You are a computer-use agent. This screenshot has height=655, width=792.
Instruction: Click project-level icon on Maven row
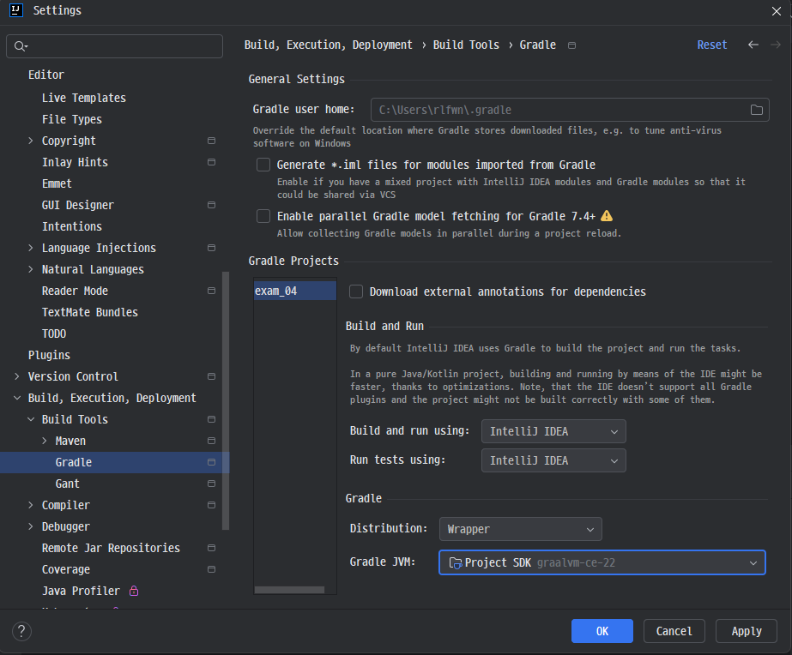click(x=212, y=441)
